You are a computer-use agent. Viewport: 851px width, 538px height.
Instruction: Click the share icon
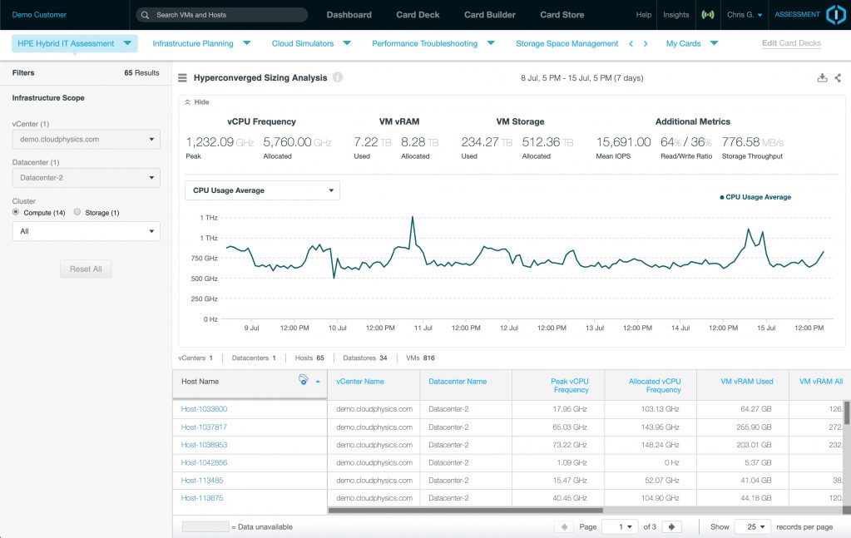click(838, 77)
